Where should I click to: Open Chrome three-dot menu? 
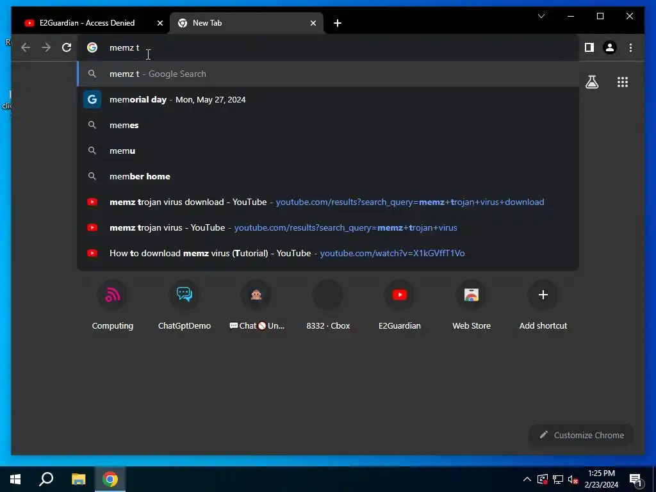(630, 47)
